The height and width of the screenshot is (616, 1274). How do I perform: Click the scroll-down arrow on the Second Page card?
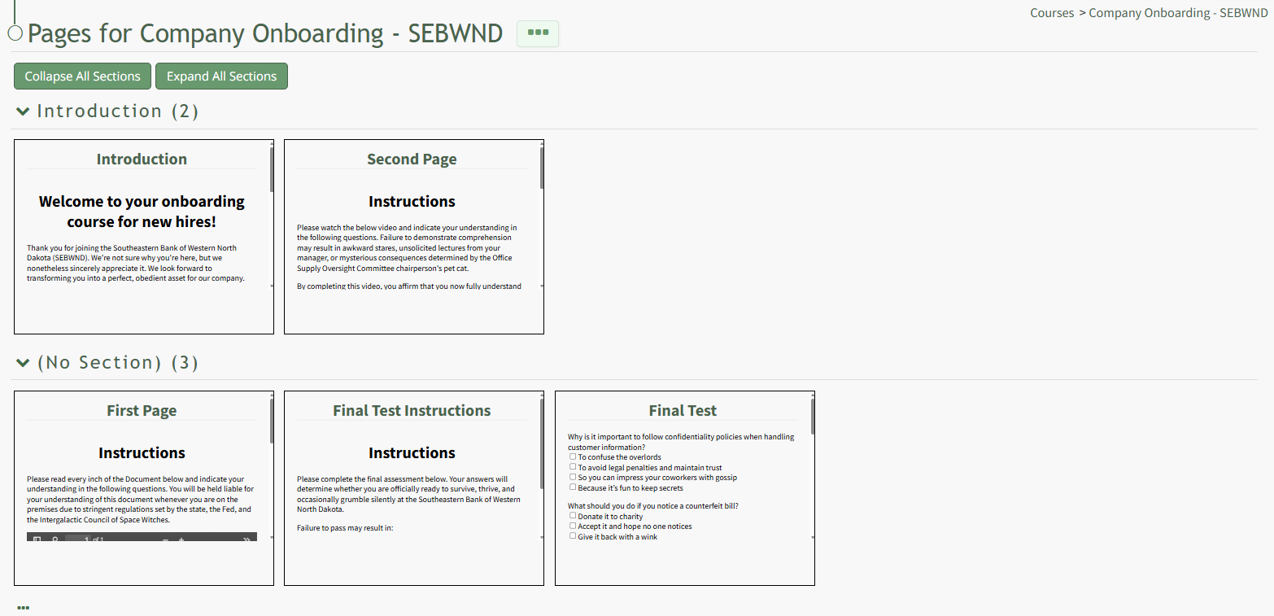(x=542, y=286)
